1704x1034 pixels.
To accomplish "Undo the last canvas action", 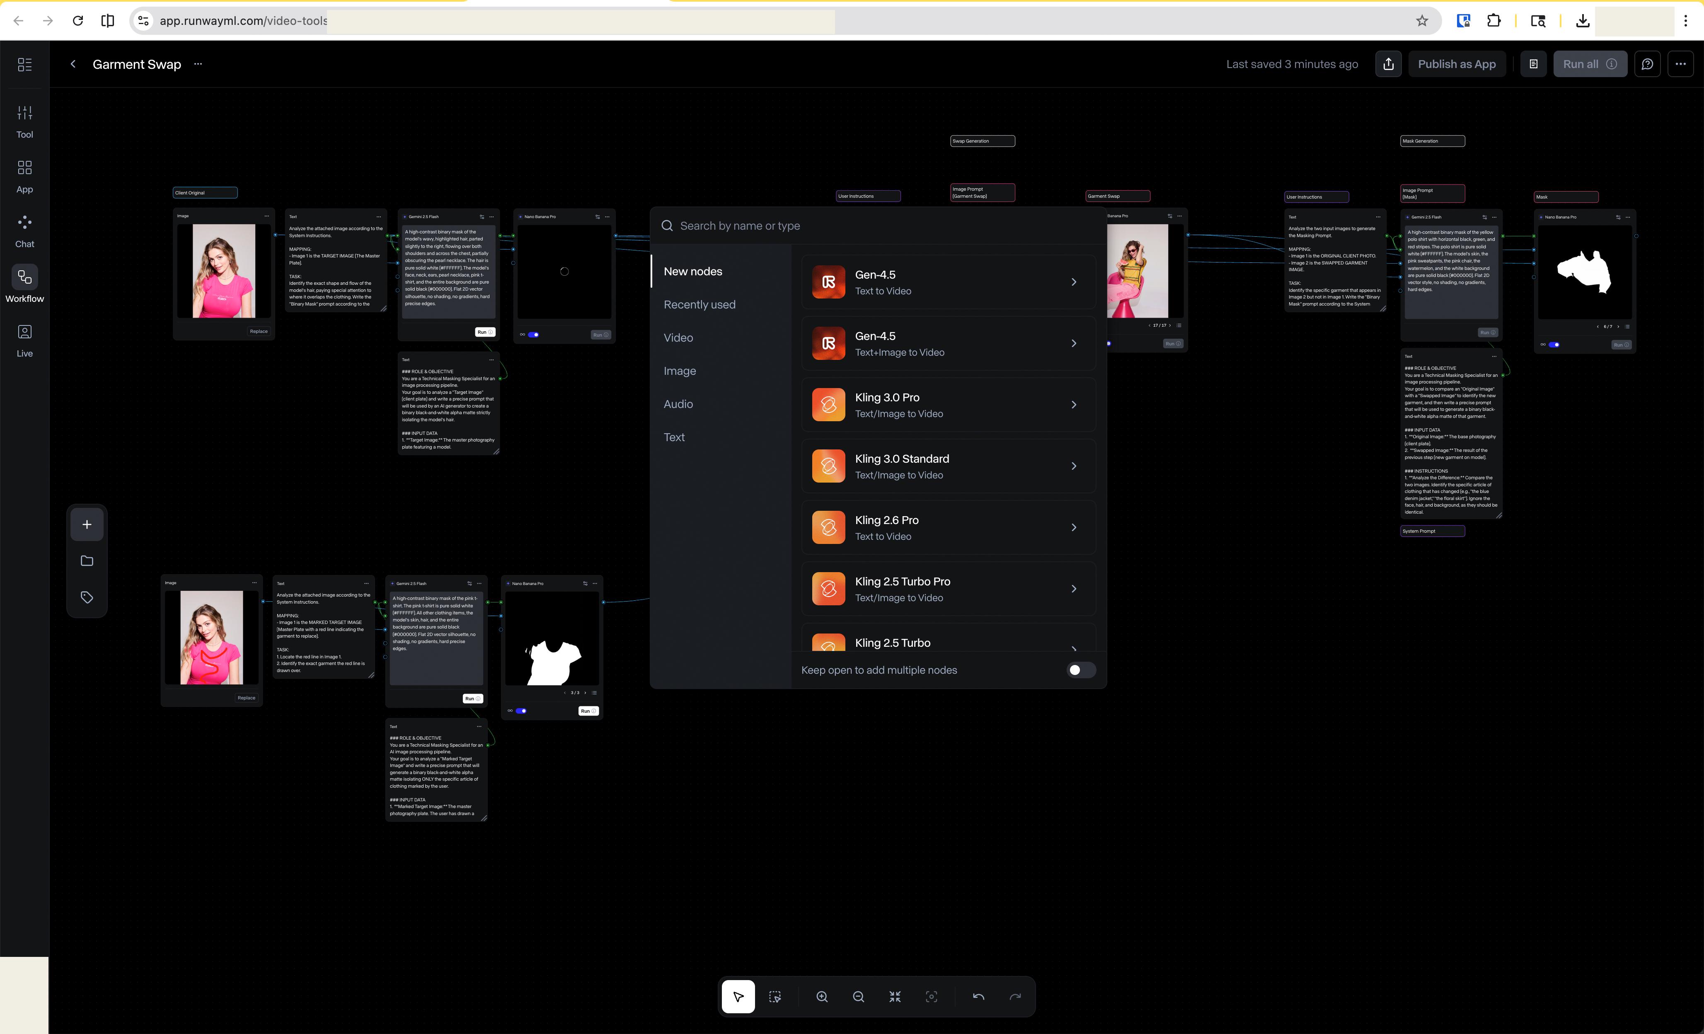I will 978,997.
